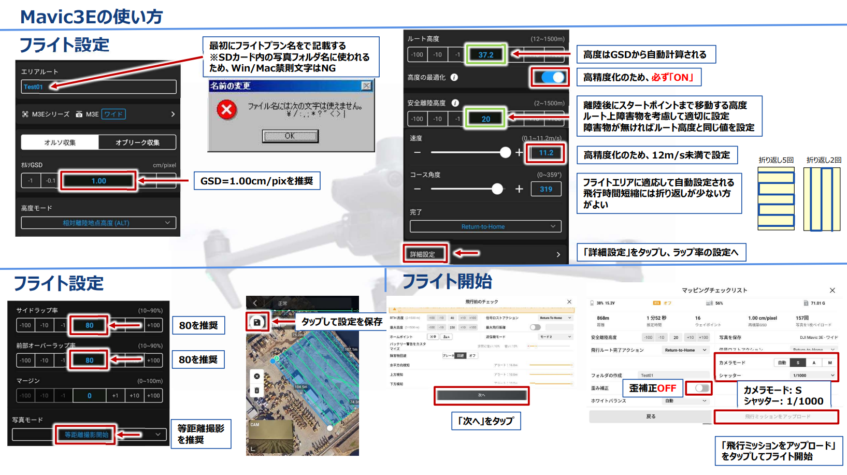Open the 写真モード dropdown
Viewport: 847px width, 475px height.
(x=89, y=435)
